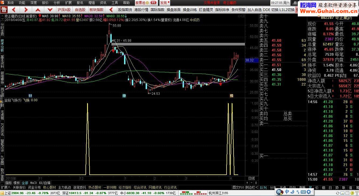Click 操盘训练 toolbar button
The width and height of the screenshot is (359, 196).
tap(190, 10)
